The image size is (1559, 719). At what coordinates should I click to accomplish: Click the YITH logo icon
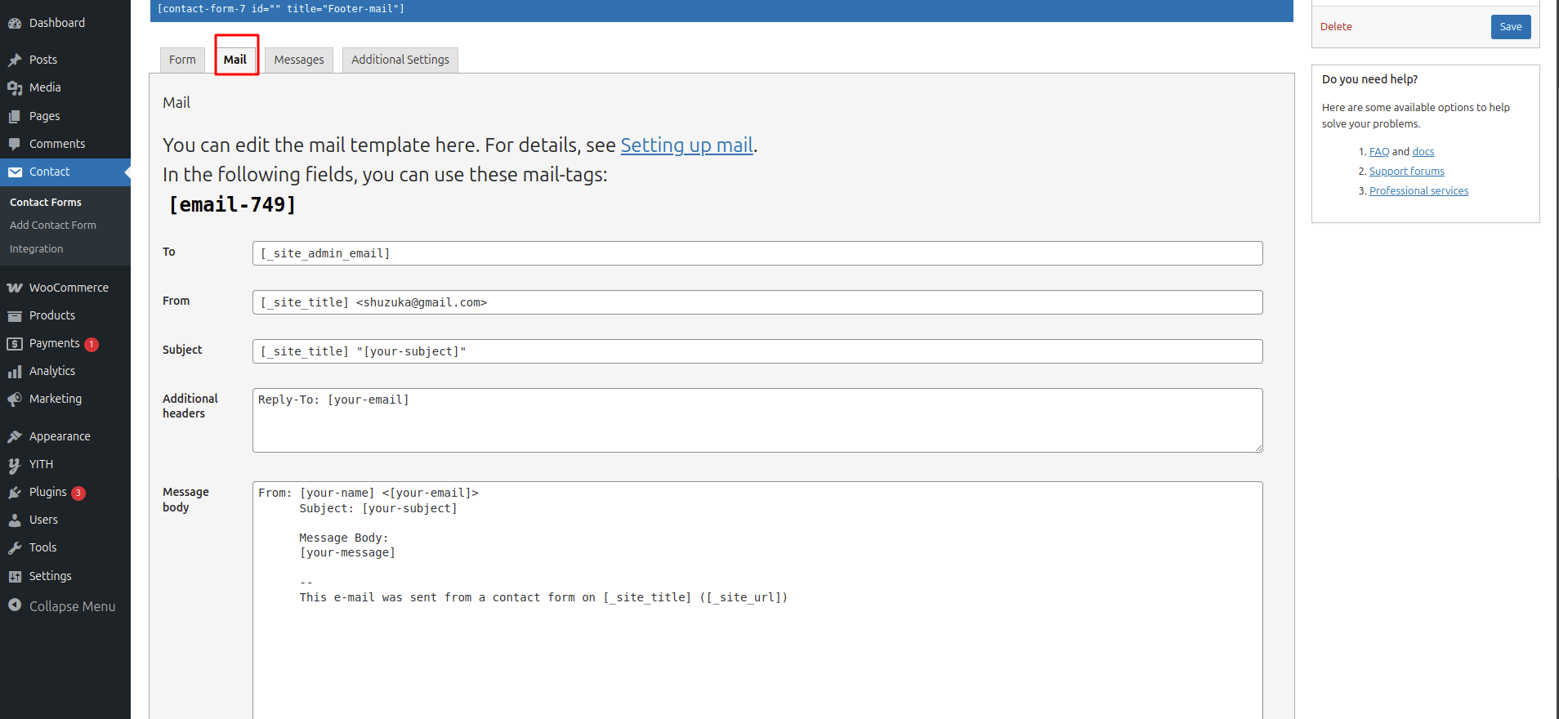click(x=15, y=465)
